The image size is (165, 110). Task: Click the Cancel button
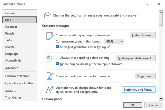coord(154,105)
